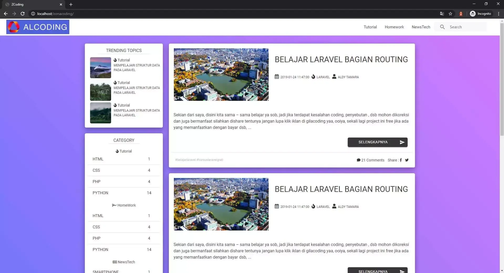Click calendar icon on second post date
This screenshot has height=273, width=504.
coord(277,206)
